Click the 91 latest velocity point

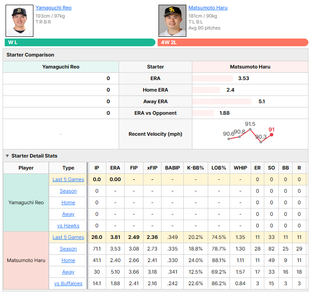pyautogui.click(x=272, y=135)
